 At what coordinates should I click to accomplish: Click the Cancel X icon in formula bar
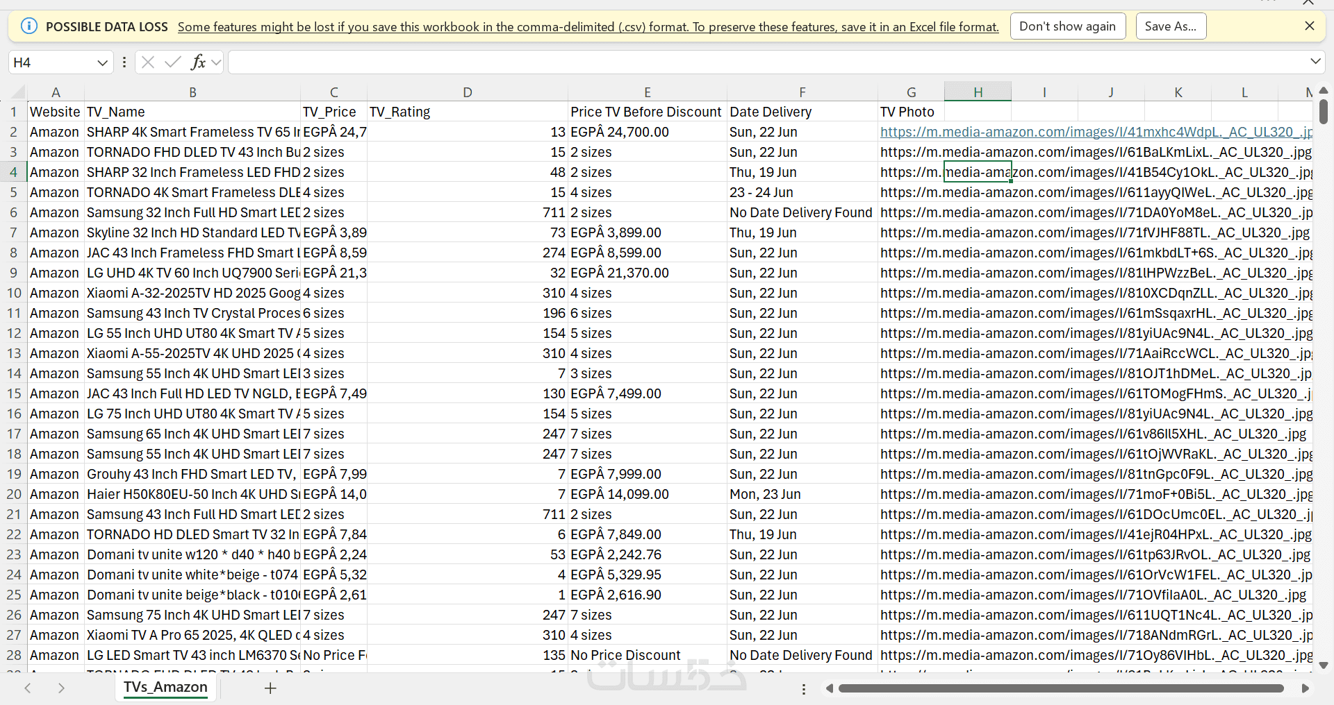tap(147, 62)
